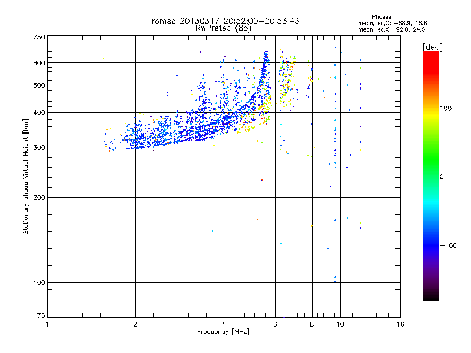The height and width of the screenshot is (353, 471).
Task: Click the x-axis tick label '16'
Action: [x=400, y=324]
